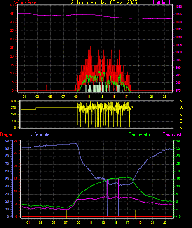Image resolution: width=192 pixels, height=228 pixels.
Task: Click the hour 23 tick on bottom chart
Action: (x=165, y=223)
